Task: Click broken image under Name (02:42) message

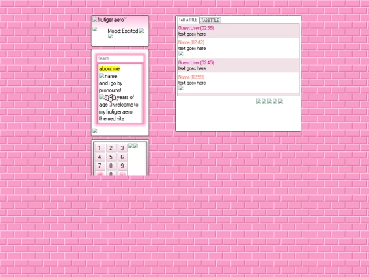Action: pyautogui.click(x=181, y=53)
